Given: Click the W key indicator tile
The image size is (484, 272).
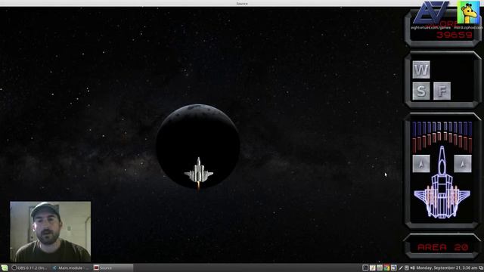Looking at the screenshot, I should (421, 70).
